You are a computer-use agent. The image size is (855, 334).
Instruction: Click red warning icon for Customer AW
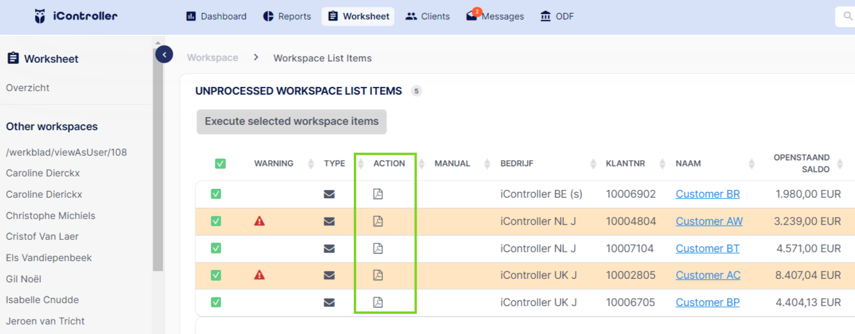[x=259, y=221]
